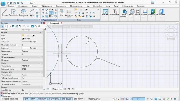Open the Группа ribbon button
Screen dimensions: 180x101
[137, 13]
